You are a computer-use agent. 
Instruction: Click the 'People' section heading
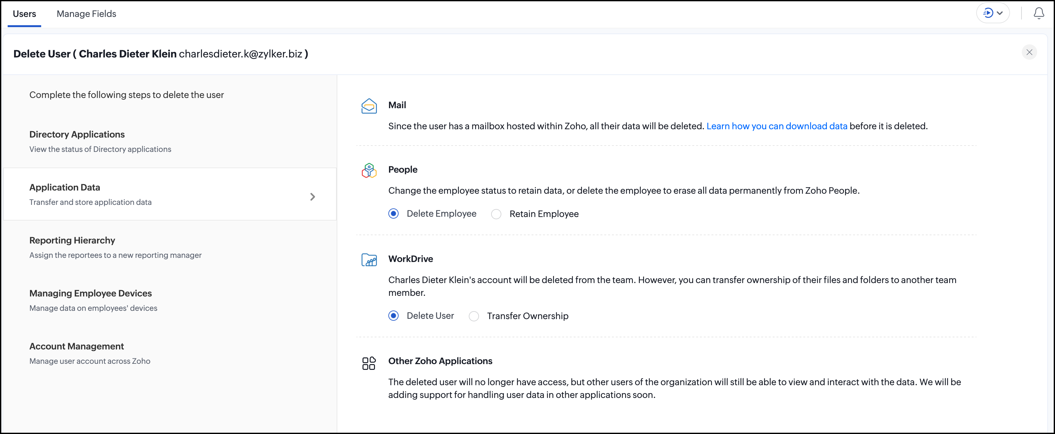pyautogui.click(x=403, y=169)
